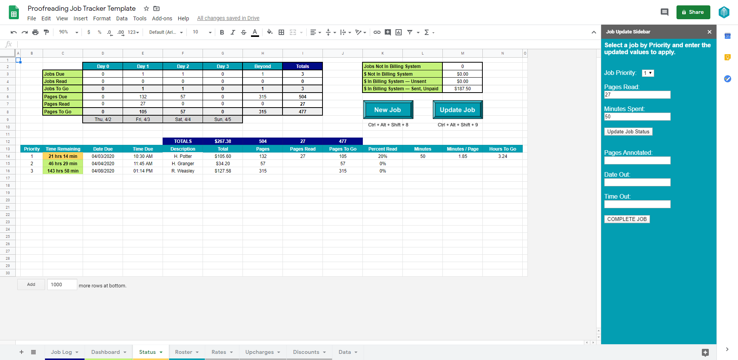Open Google Keep side panel icon

point(727,57)
